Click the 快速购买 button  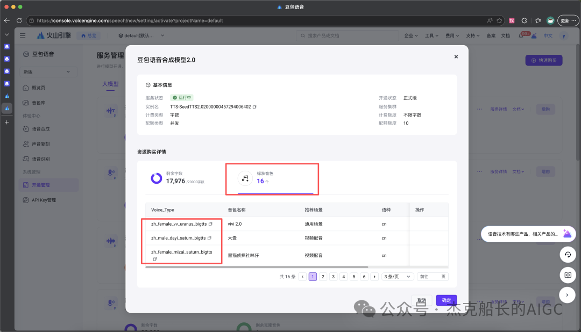pyautogui.click(x=543, y=60)
